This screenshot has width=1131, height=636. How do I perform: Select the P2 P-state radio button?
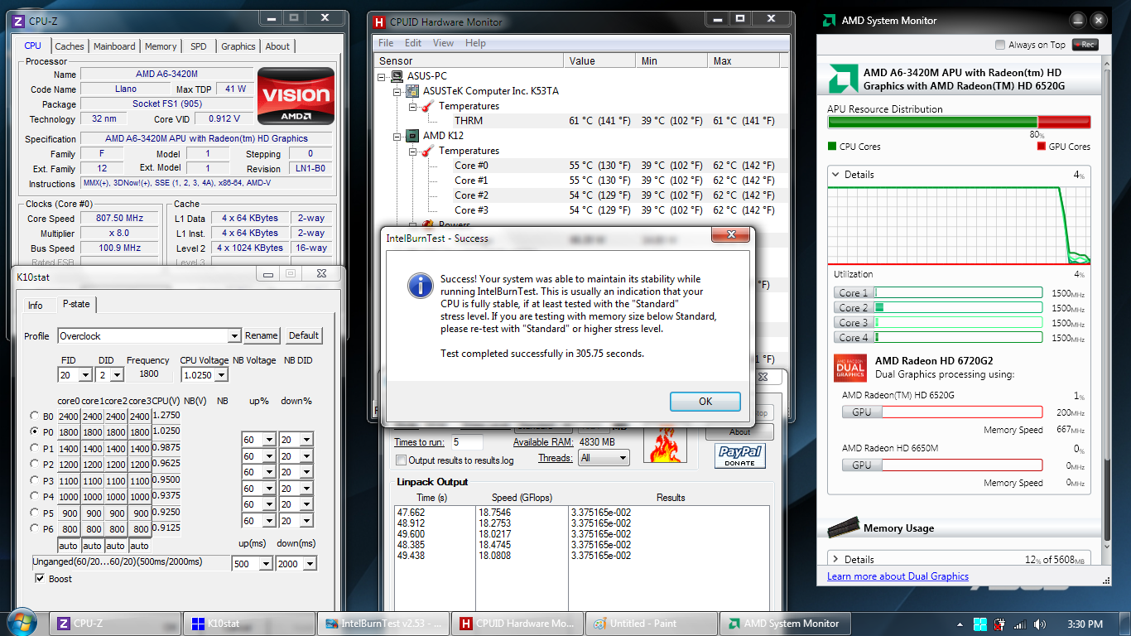[x=34, y=464]
